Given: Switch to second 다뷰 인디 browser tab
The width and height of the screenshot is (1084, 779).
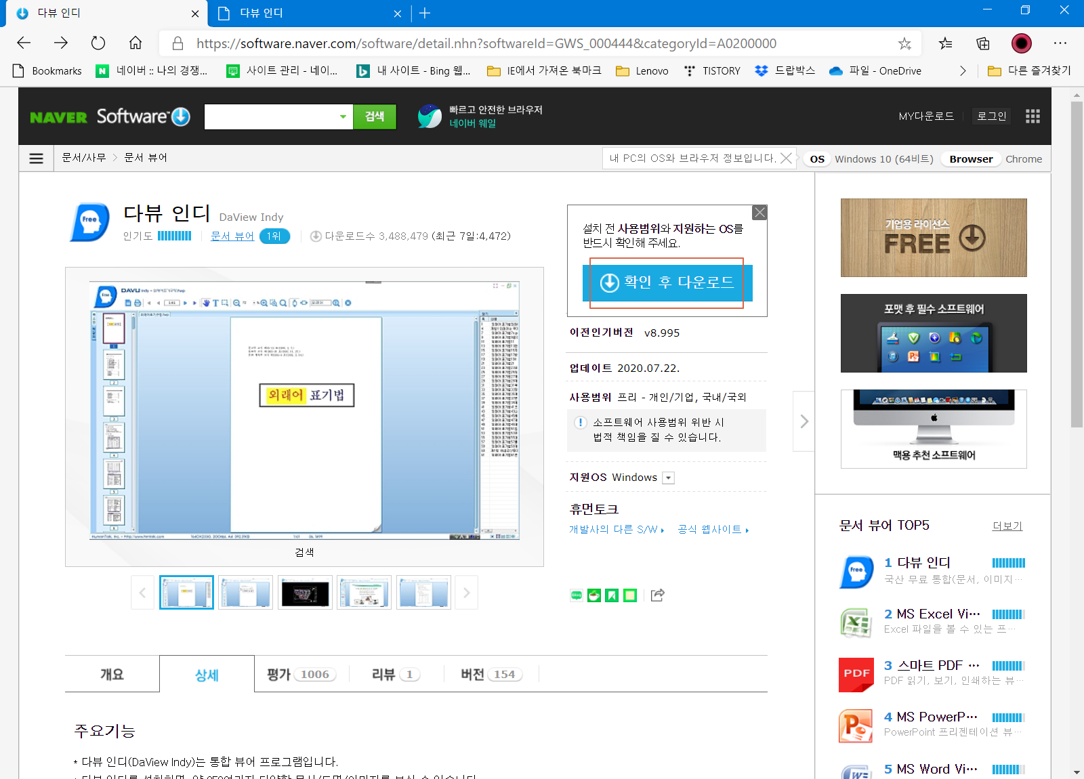Looking at the screenshot, I should [310, 13].
